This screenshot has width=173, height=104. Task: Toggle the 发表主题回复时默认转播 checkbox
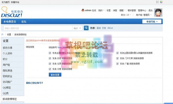pos(117,53)
